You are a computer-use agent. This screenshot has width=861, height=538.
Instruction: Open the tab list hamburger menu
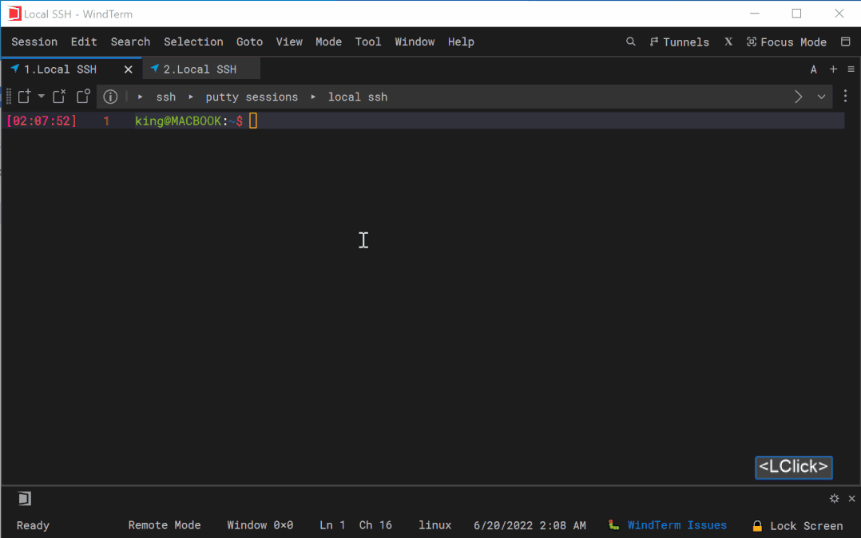point(851,69)
